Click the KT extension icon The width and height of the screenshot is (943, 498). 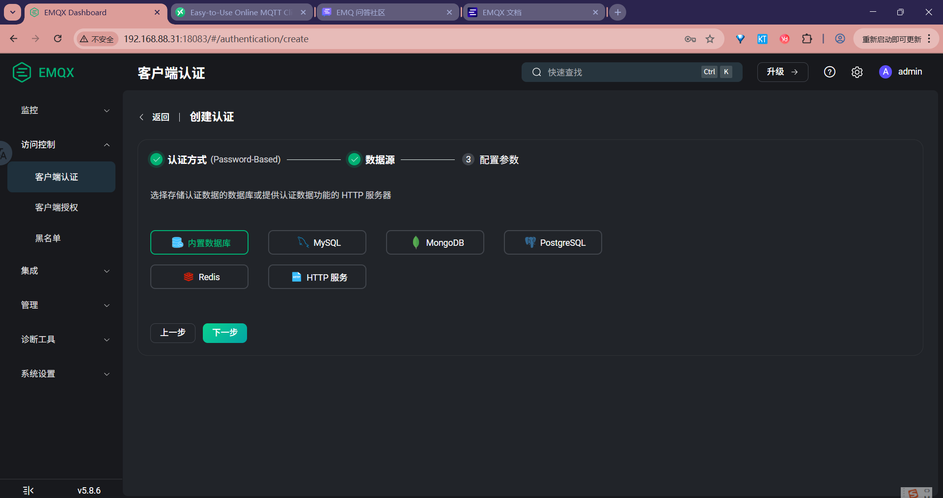point(762,39)
